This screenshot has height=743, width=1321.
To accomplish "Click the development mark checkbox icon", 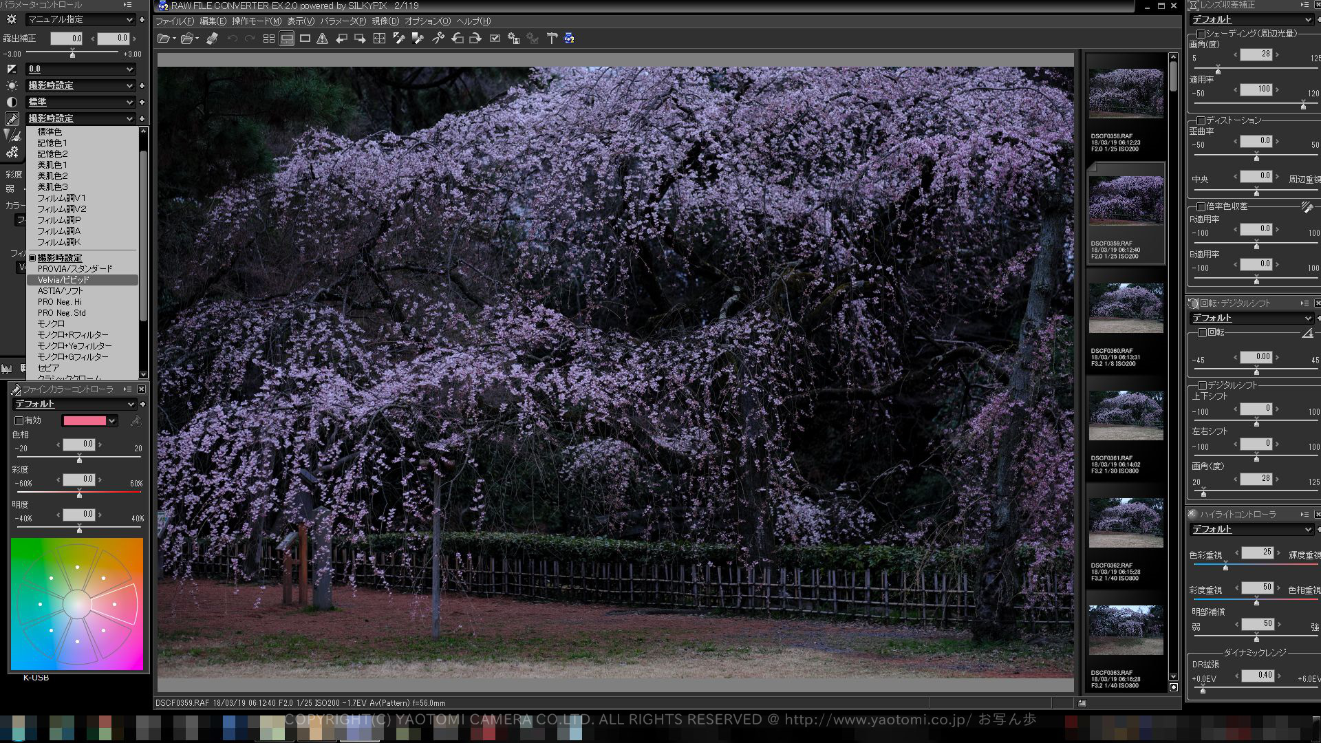I will [495, 39].
